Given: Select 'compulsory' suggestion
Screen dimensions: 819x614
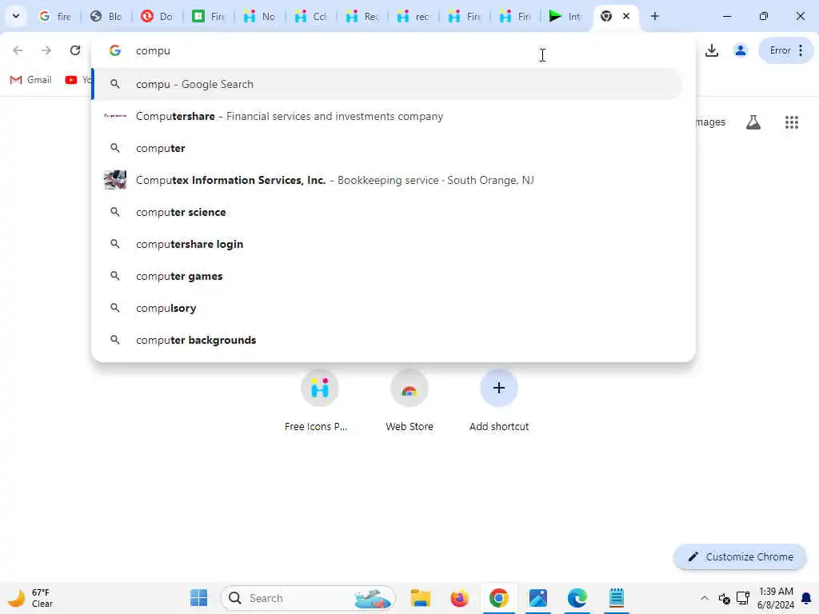Looking at the screenshot, I should pyautogui.click(x=387, y=308).
